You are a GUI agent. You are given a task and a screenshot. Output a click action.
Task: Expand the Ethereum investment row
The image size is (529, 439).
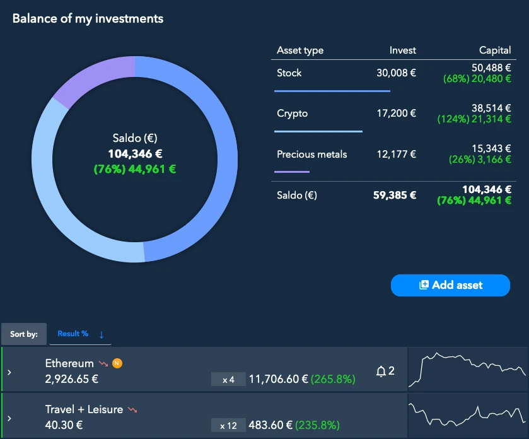pyautogui.click(x=9, y=371)
